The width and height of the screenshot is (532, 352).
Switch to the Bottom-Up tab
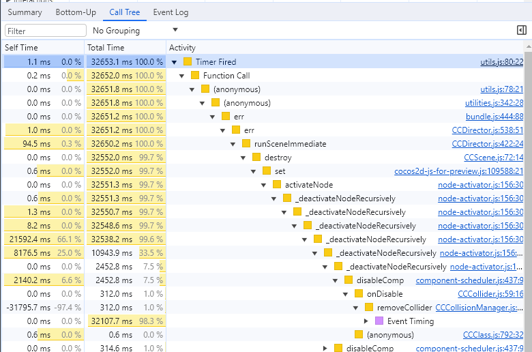(x=76, y=12)
